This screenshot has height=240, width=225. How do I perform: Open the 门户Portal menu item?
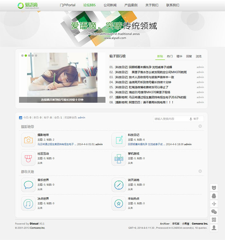pyautogui.click(x=67, y=5)
